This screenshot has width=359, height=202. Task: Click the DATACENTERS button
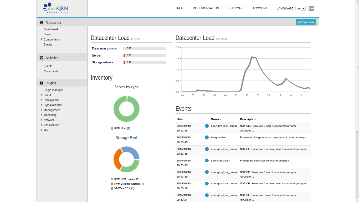306,22
